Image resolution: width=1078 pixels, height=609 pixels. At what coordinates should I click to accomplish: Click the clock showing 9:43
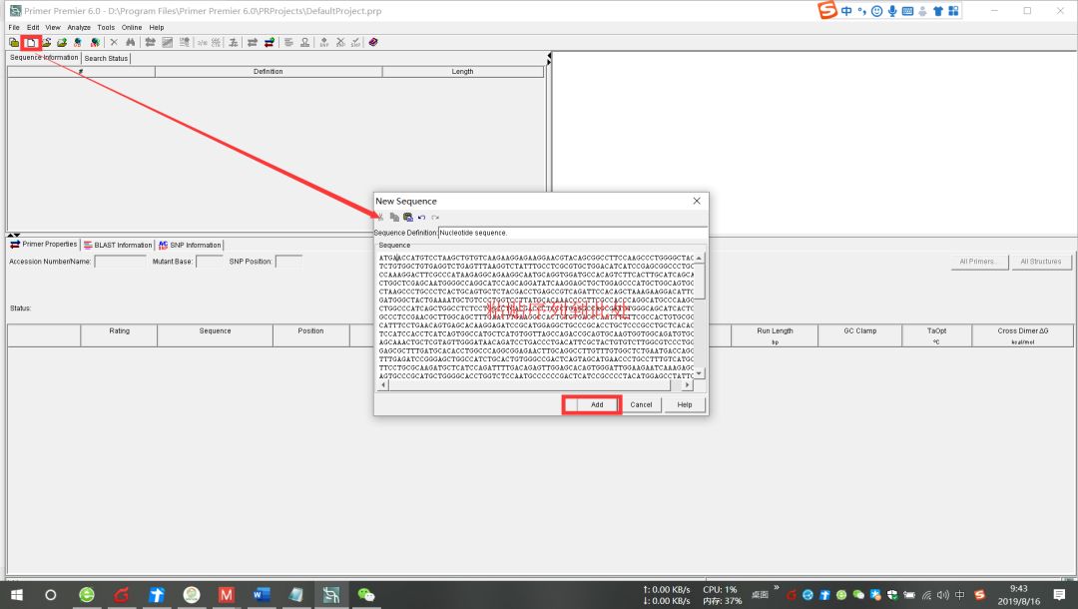[x=1018, y=589]
